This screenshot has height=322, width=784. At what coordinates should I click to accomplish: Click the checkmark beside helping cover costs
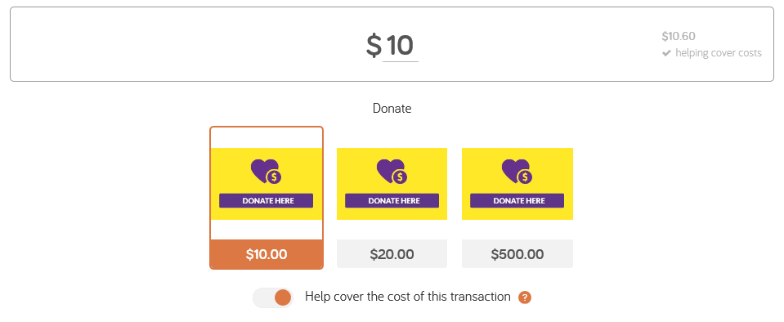tap(666, 53)
